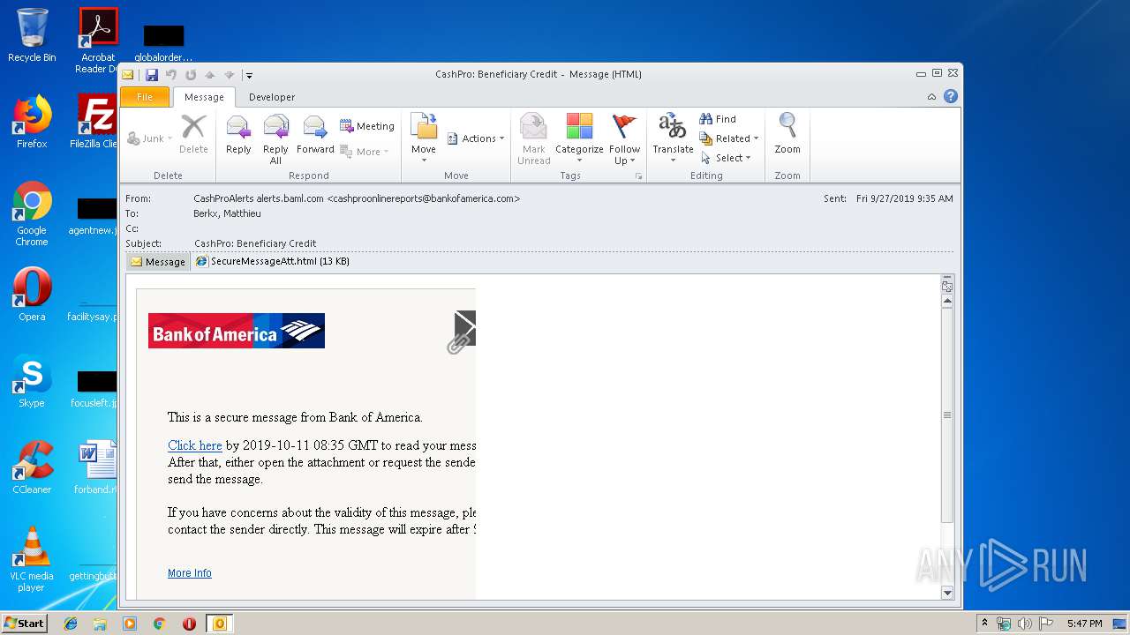Open Acrobat Reader desktop shortcut
Image resolution: width=1130 pixels, height=635 pixels.
click(99, 41)
